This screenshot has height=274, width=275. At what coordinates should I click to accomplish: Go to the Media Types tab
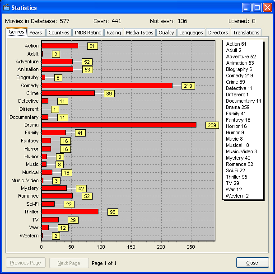(140, 33)
